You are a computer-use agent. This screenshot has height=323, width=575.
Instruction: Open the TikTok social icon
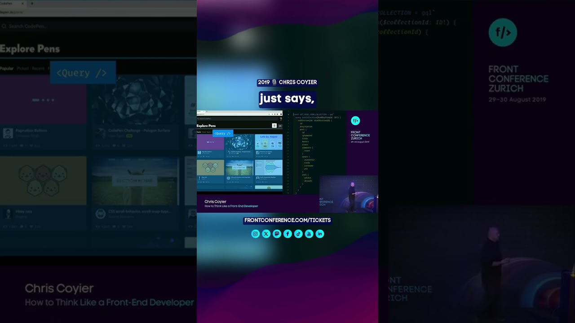[298, 234]
